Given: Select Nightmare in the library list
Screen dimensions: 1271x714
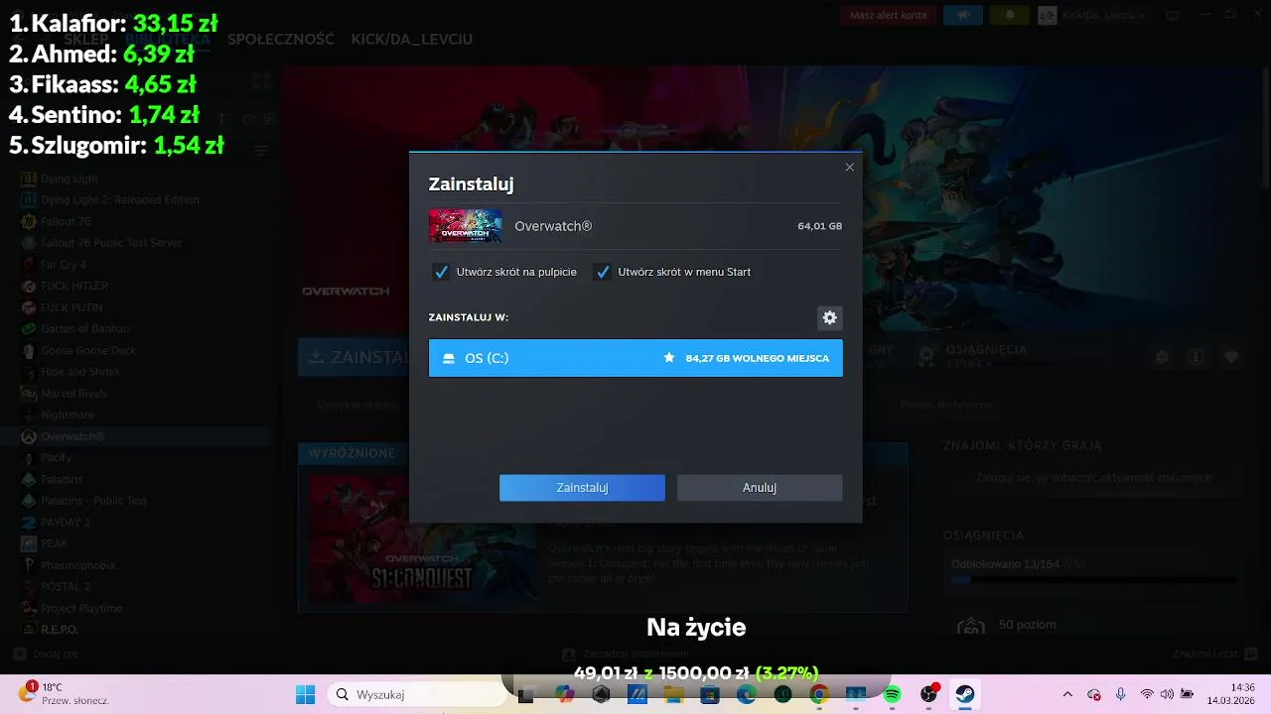Looking at the screenshot, I should click(67, 415).
